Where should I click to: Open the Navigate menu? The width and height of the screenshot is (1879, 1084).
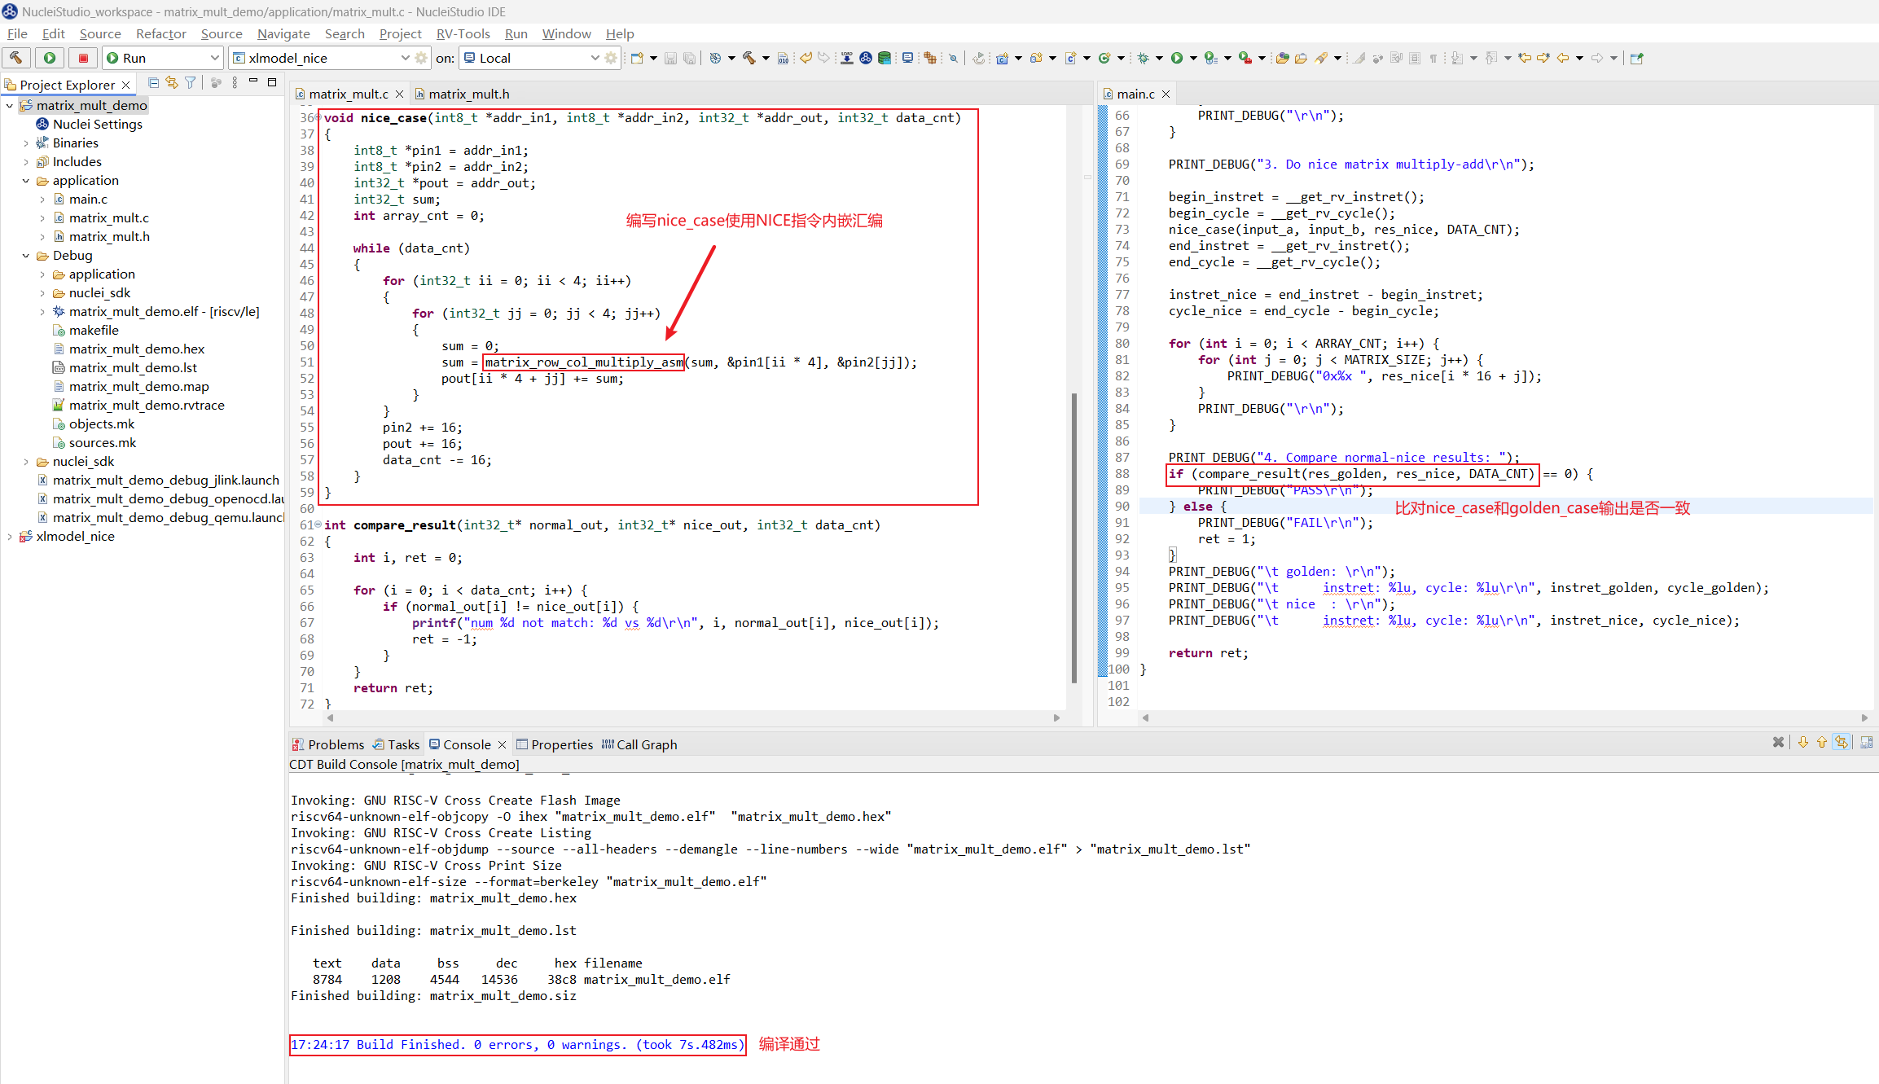point(283,33)
